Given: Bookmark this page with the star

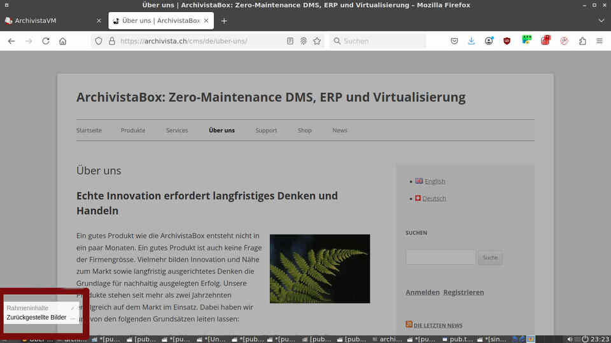Looking at the screenshot, I should click(x=317, y=41).
